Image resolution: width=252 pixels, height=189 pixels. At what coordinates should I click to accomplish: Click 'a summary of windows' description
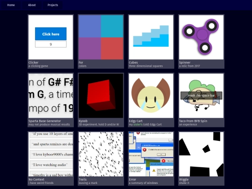143,183
